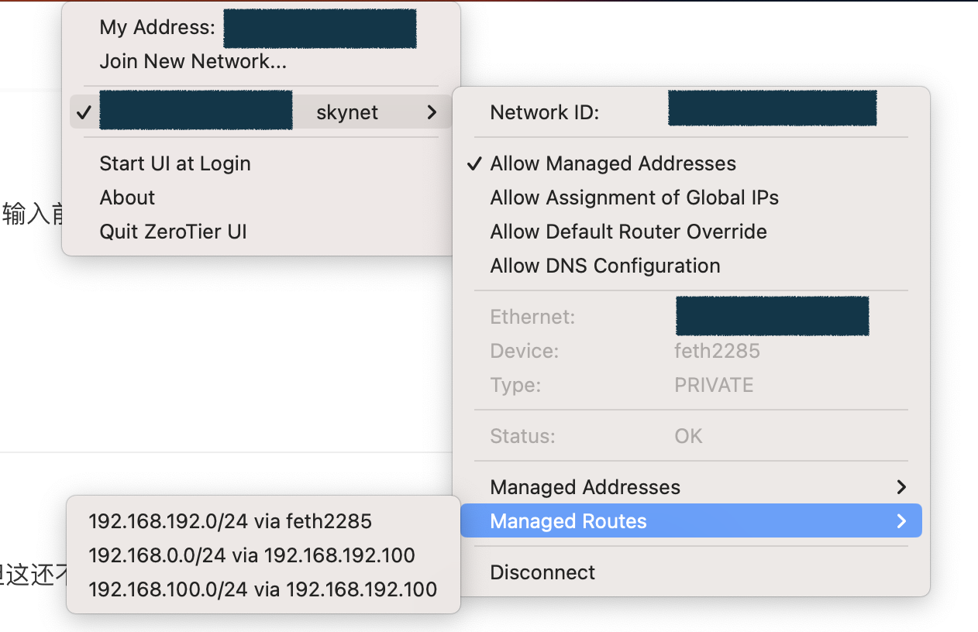Select route 192.168.192.0/24 via feth2285

[230, 521]
